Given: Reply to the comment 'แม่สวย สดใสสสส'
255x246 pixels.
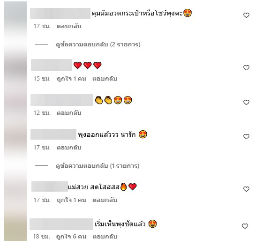Looking at the screenshot, I should 105,200.
